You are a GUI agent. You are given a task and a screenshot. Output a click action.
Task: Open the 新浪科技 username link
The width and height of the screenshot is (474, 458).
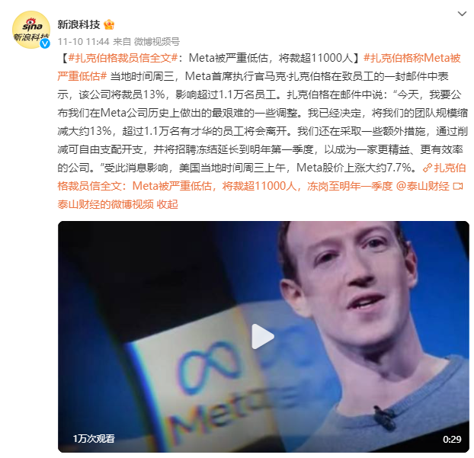tap(78, 24)
